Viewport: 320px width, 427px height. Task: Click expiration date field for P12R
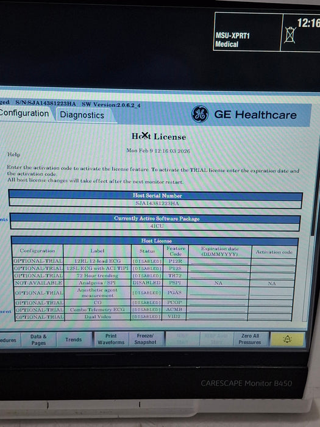point(219,262)
